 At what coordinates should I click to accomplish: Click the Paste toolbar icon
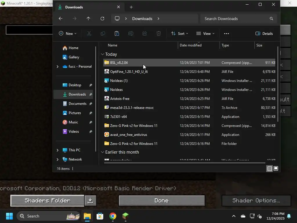(x=117, y=34)
